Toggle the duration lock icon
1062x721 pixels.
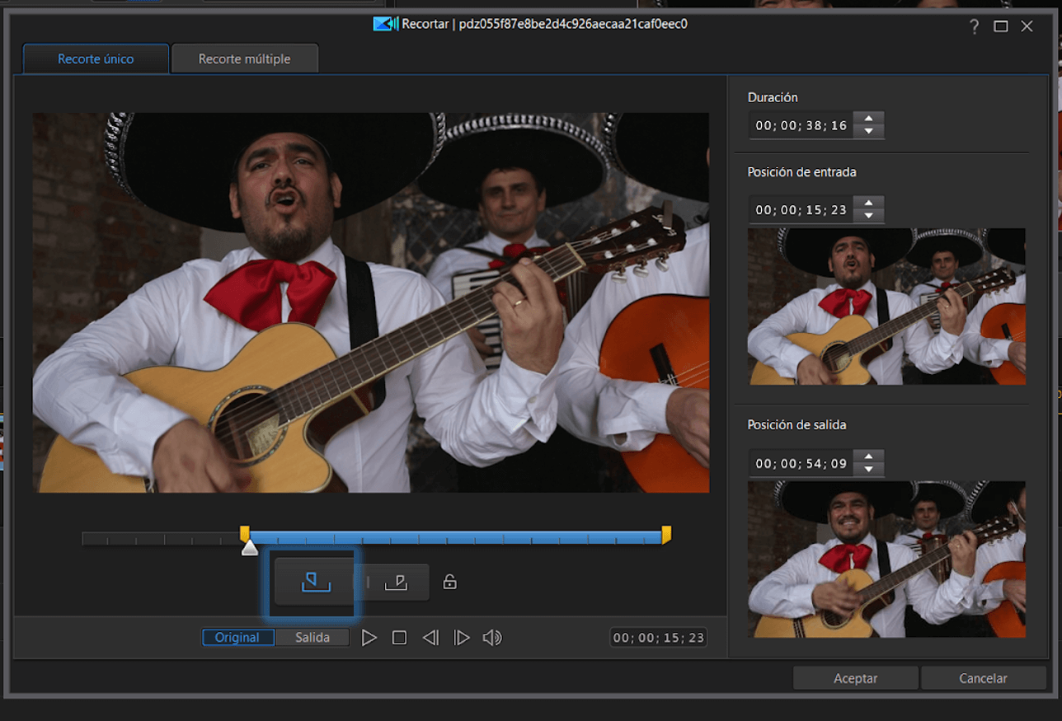pyautogui.click(x=449, y=582)
